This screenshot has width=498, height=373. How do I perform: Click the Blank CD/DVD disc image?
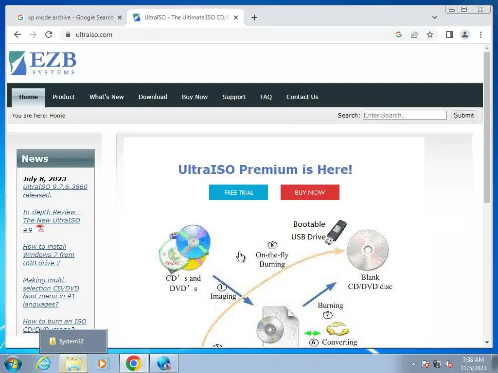click(x=368, y=250)
